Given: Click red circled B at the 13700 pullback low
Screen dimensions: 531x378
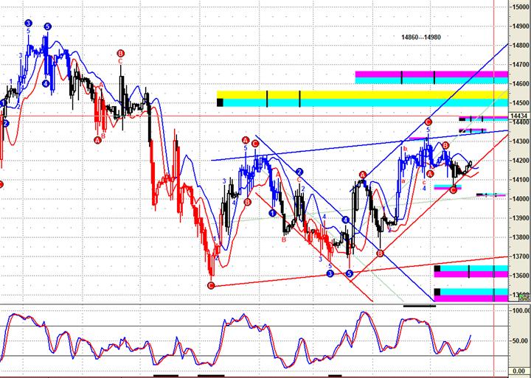Looking at the screenshot, I should point(380,253).
